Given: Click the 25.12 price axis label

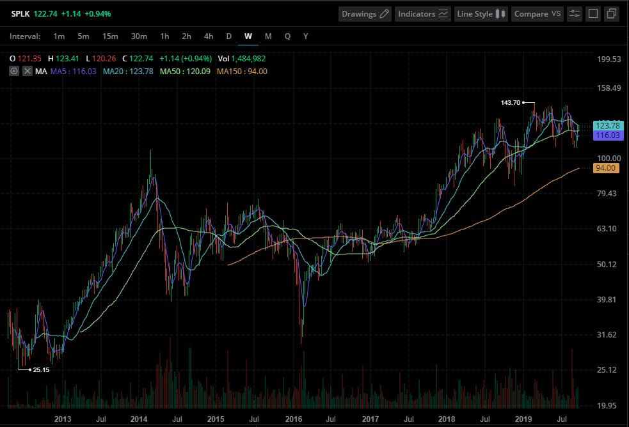Looking at the screenshot, I should tap(607, 369).
